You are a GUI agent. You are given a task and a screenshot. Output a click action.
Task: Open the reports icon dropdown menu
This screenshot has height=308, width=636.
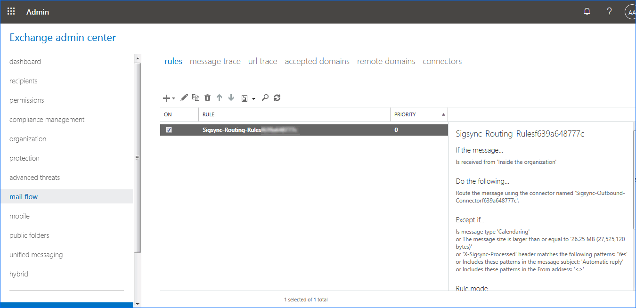click(248, 98)
